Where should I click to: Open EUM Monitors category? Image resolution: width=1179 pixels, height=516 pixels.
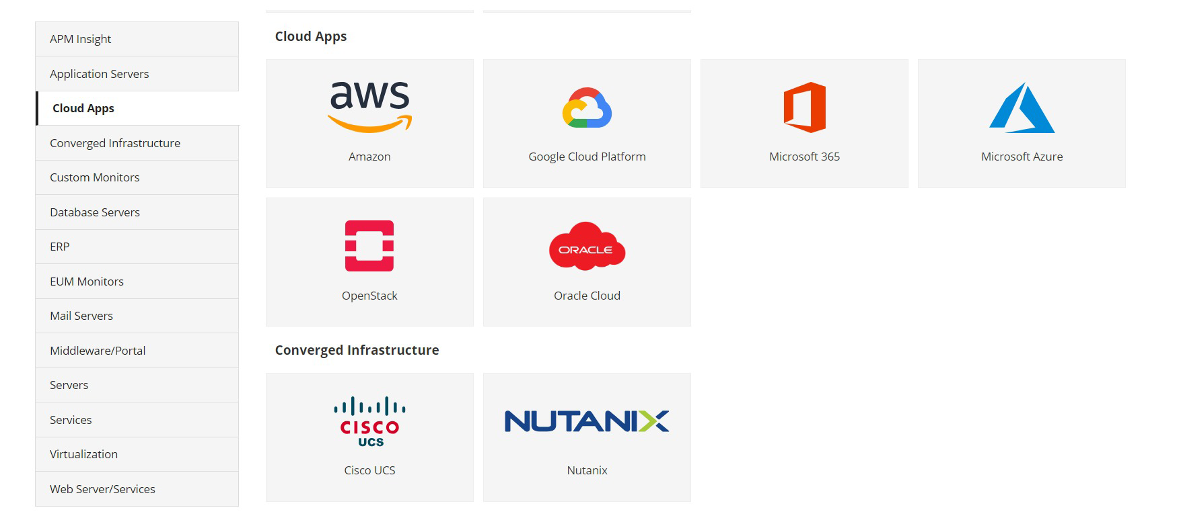137,282
